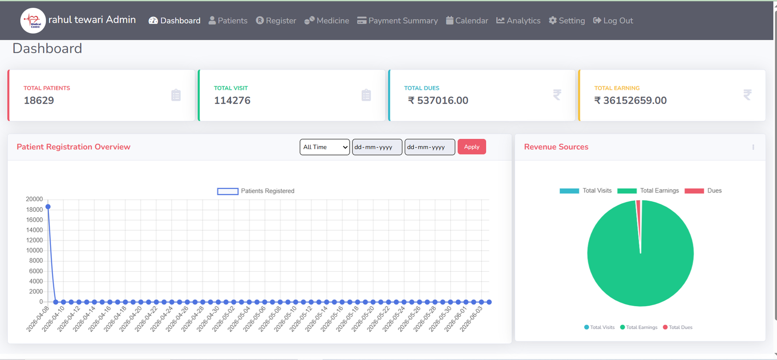The height and width of the screenshot is (360, 777).
Task: Click the rupee icon in Total Dues card
Action: pos(557,95)
